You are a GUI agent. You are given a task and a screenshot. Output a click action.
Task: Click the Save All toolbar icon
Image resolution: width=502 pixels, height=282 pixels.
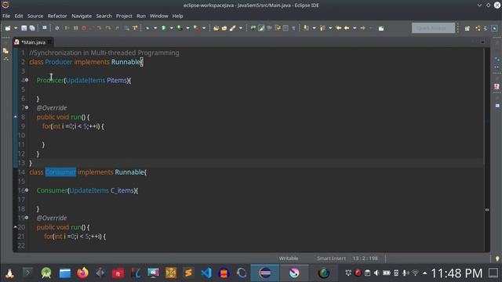[x=32, y=28]
